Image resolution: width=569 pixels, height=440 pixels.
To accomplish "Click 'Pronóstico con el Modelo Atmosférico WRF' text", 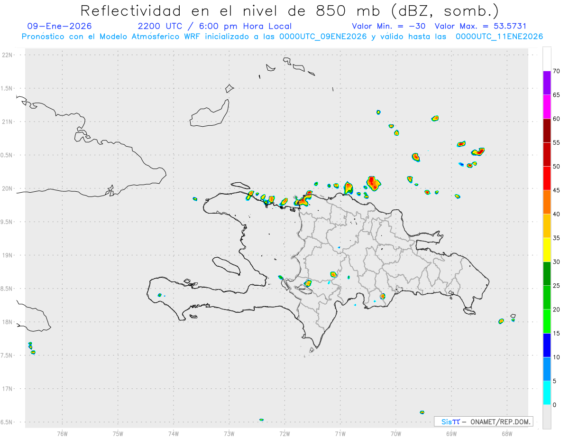I will pos(112,37).
